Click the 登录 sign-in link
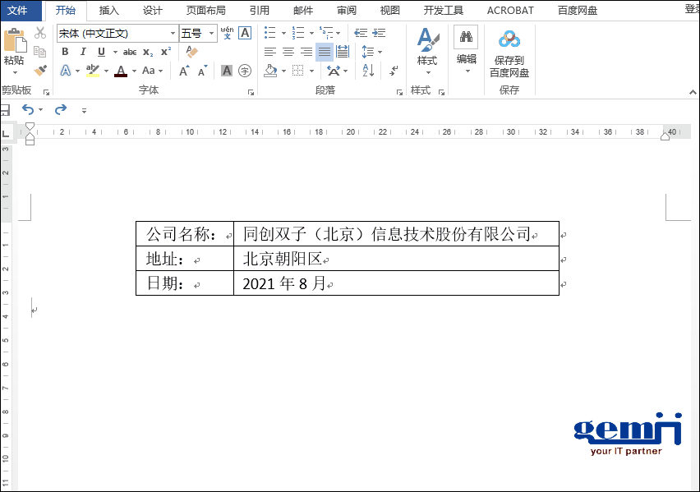 694,10
